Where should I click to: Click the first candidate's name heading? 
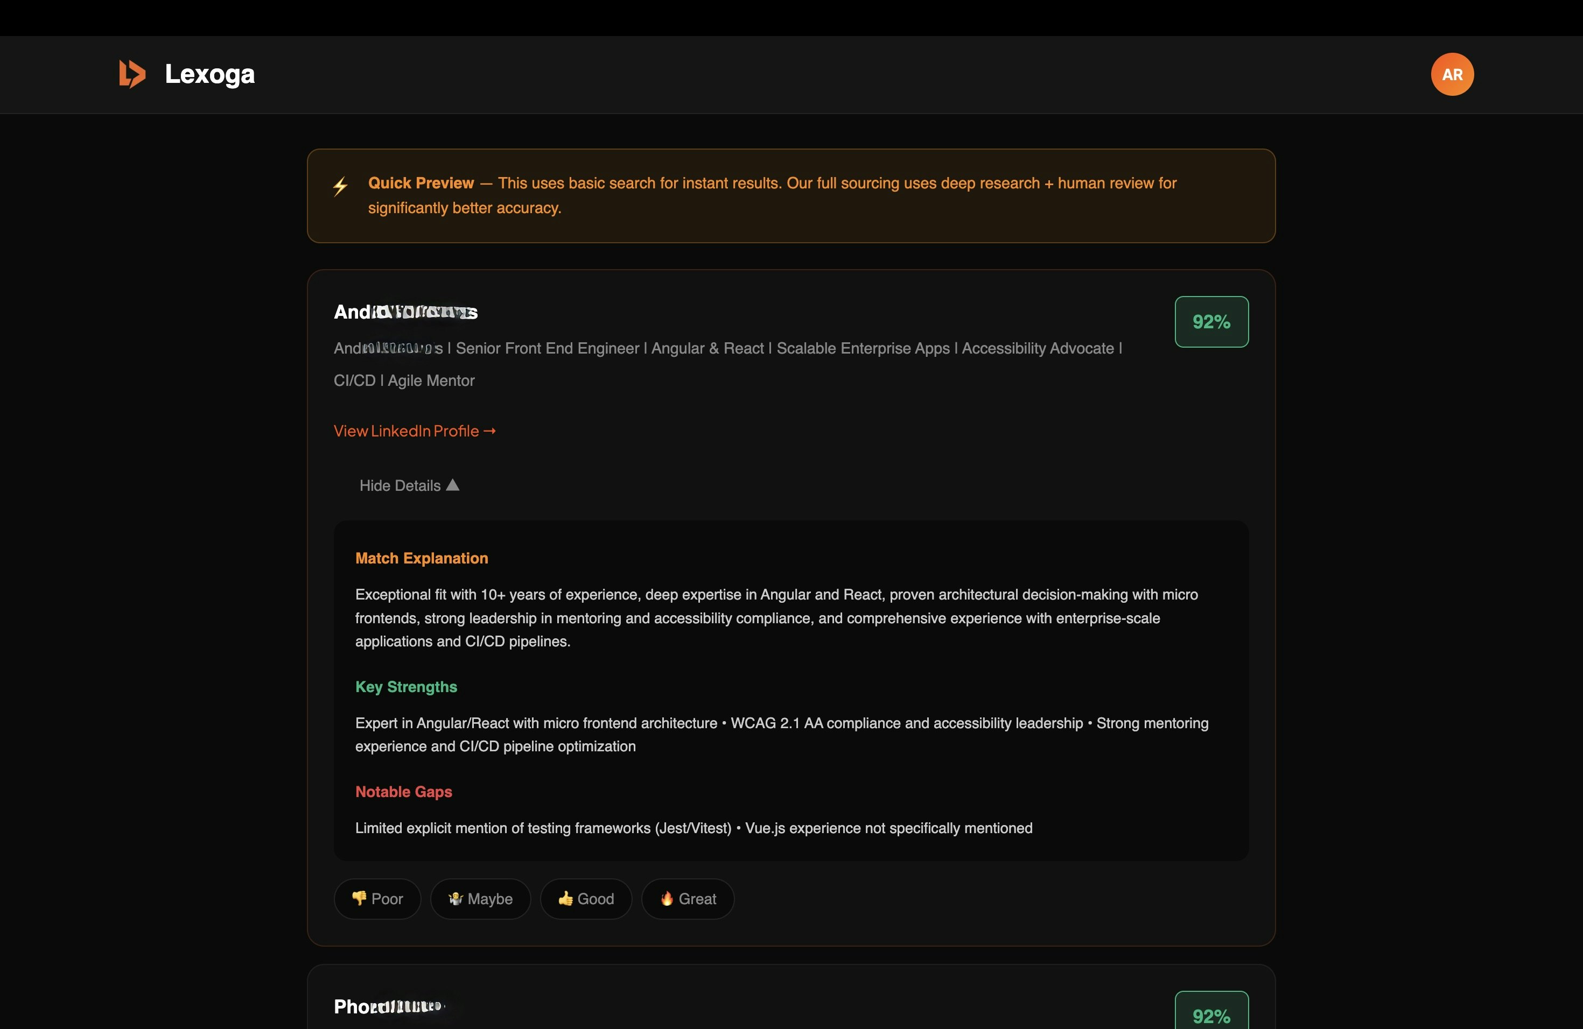pyautogui.click(x=406, y=312)
